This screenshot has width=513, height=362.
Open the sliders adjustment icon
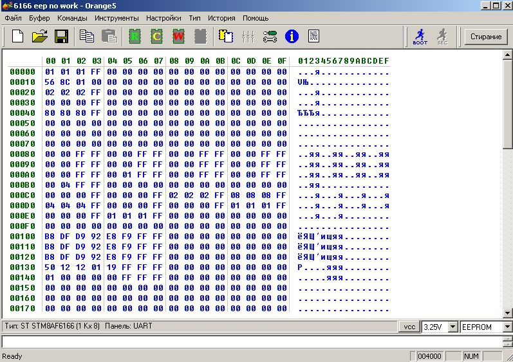tap(248, 36)
